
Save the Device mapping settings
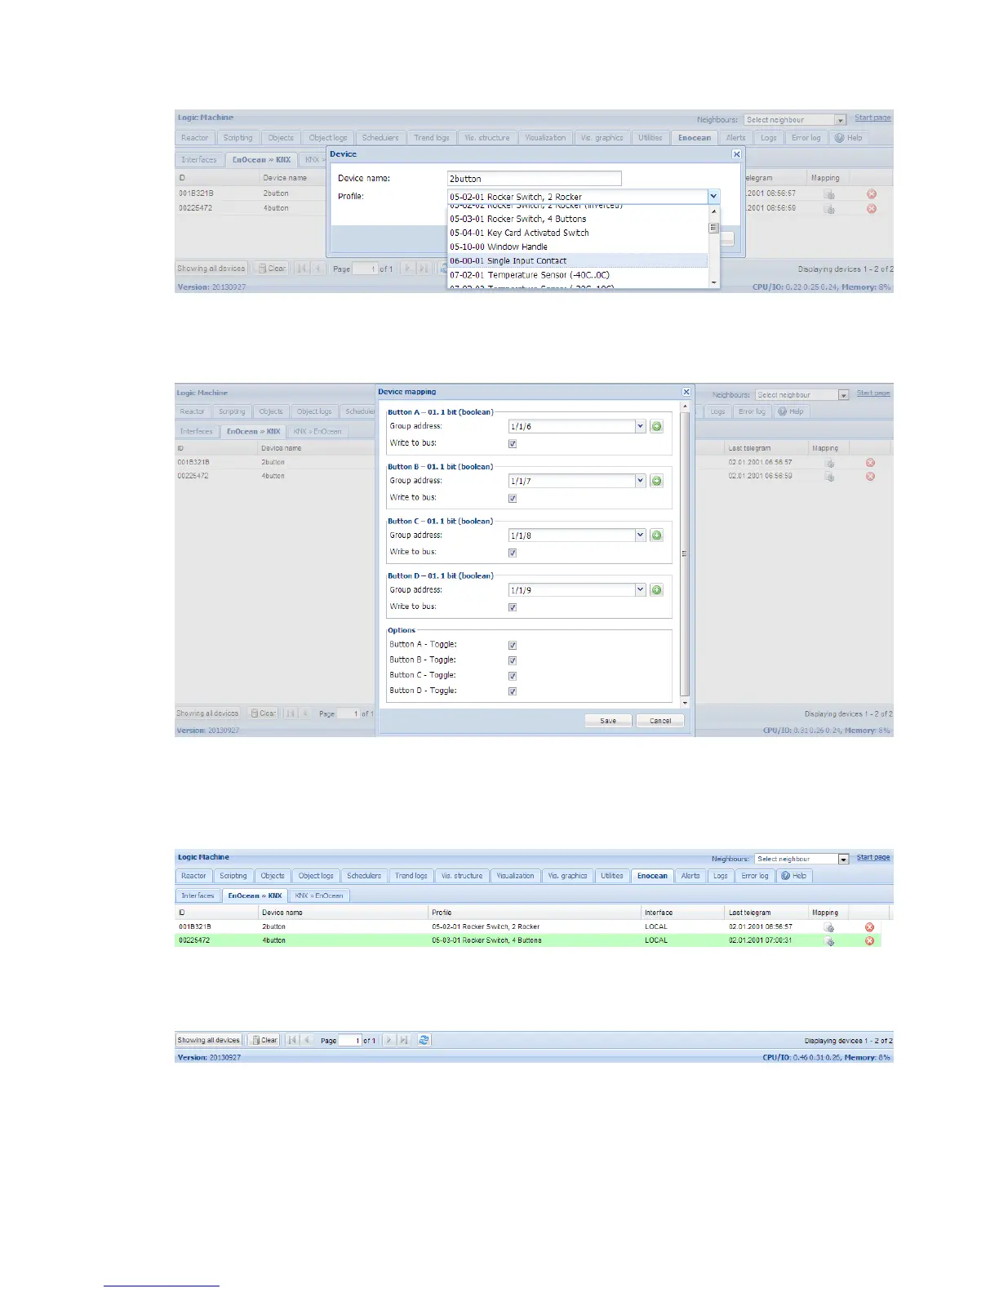tap(608, 721)
